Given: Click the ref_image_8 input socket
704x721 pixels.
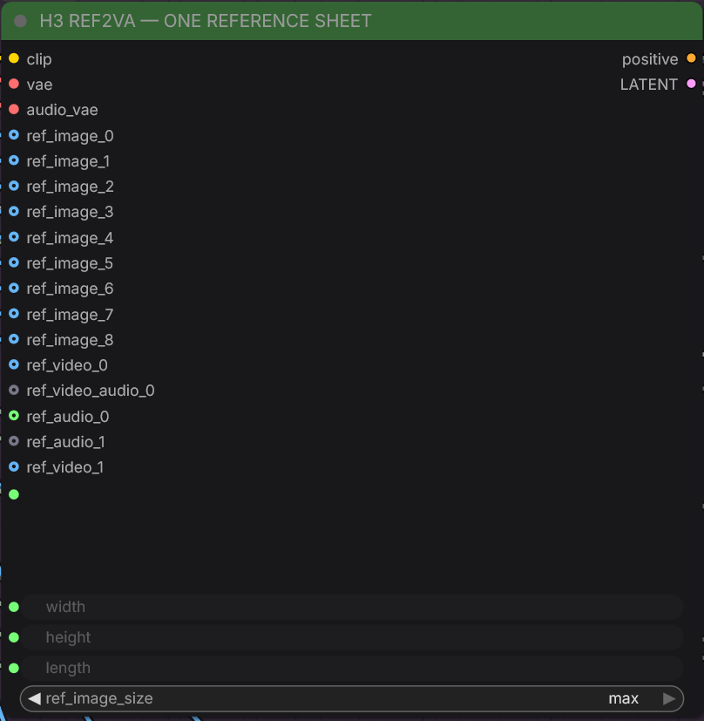Looking at the screenshot, I should (14, 339).
